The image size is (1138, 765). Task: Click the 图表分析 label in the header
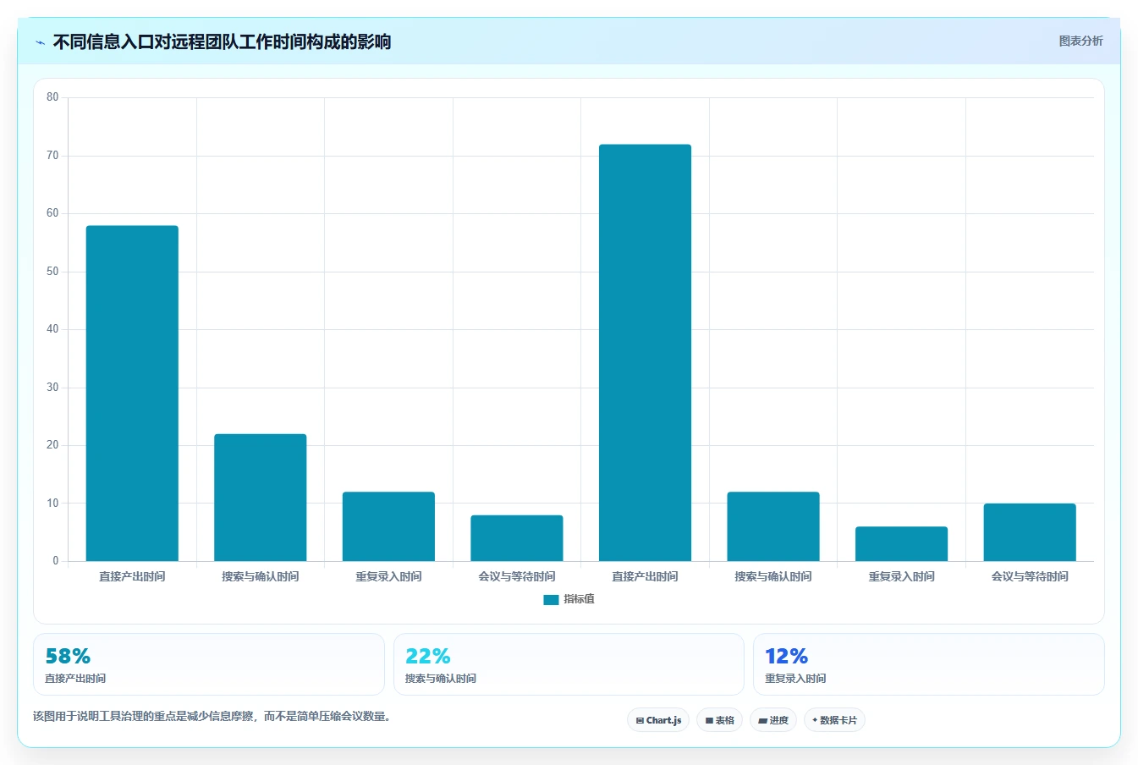(1080, 41)
